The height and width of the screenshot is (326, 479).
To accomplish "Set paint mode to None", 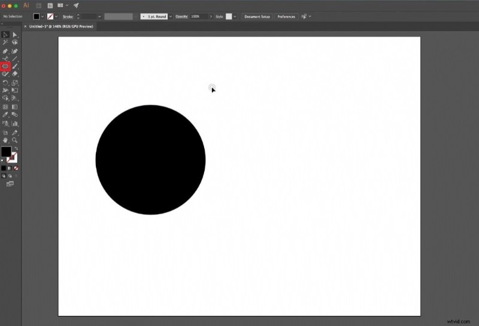I will pos(16,168).
